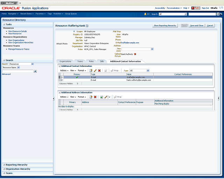
Task: Expand the Reporting Hierarchy panel
Action: [4, 165]
